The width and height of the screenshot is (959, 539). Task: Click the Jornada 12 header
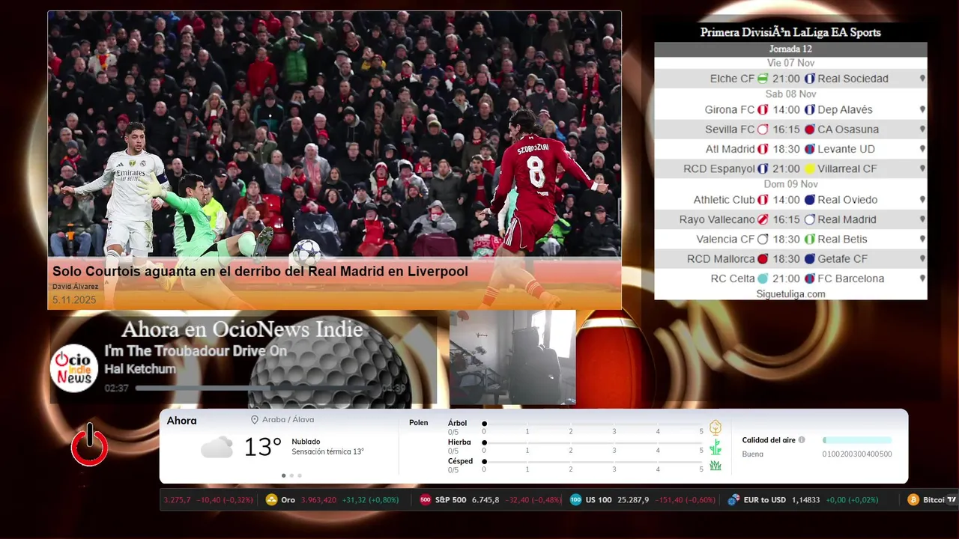(x=790, y=49)
